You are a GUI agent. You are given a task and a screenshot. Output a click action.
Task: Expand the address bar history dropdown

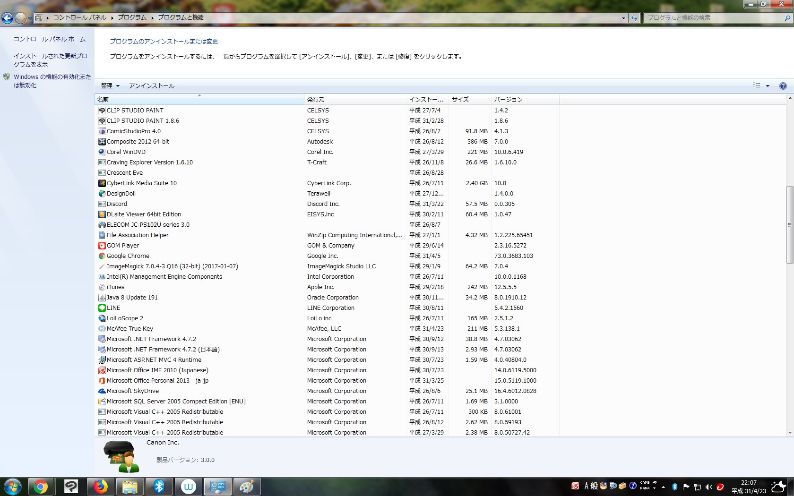tap(623, 18)
